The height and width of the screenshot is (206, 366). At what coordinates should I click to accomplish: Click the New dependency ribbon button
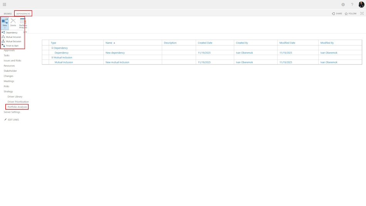[x=5, y=23]
